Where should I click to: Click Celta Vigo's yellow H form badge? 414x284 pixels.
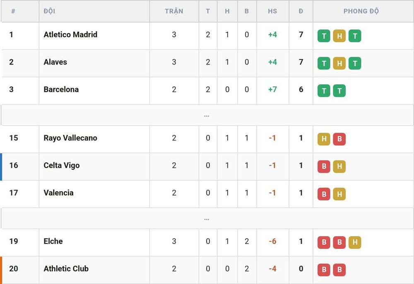click(339, 167)
